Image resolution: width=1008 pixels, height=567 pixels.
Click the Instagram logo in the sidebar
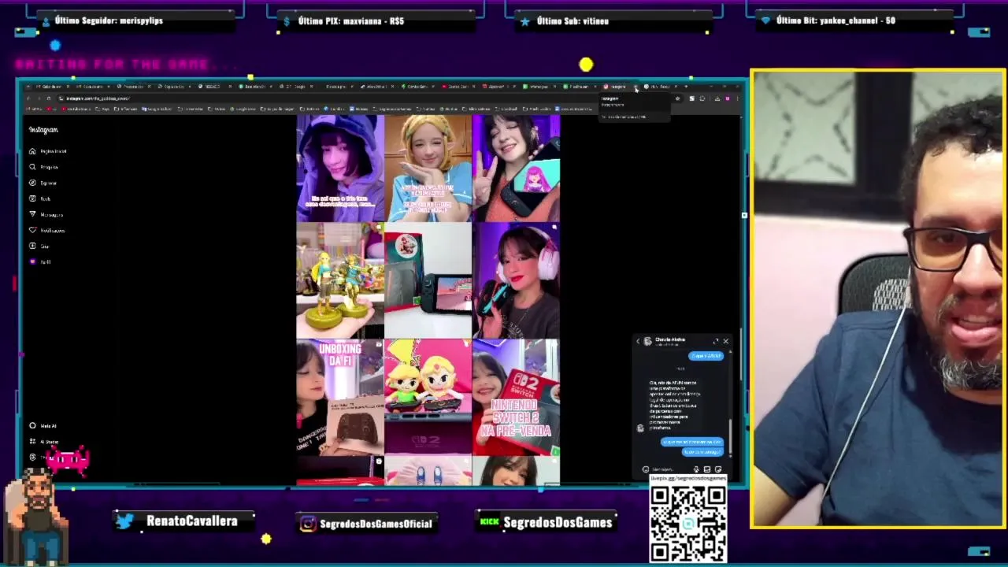(x=43, y=129)
